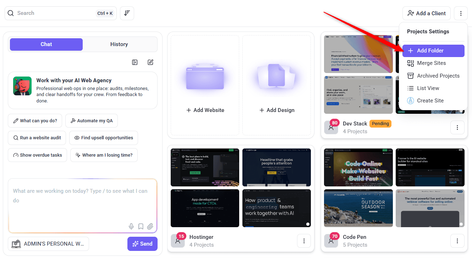The height and width of the screenshot is (258, 472).
Task: Open Dev Stack 'Find, organize, and share' thumbnail
Action: tap(358, 95)
